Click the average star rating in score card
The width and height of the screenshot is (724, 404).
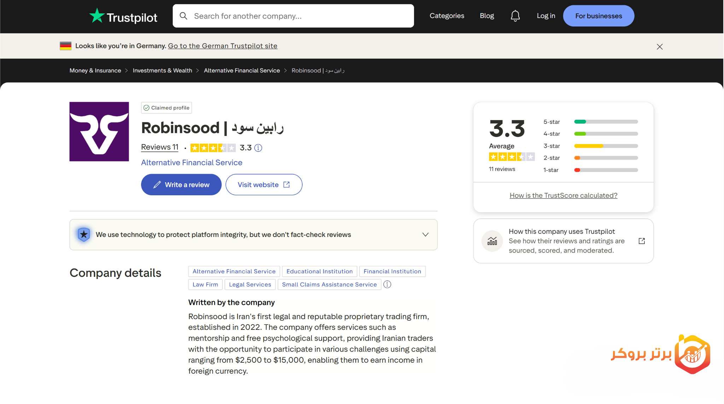click(512, 157)
